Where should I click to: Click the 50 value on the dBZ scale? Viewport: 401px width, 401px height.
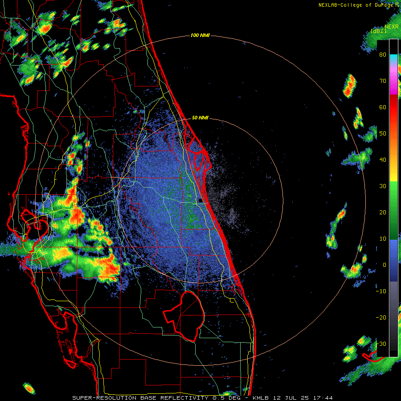click(x=383, y=134)
